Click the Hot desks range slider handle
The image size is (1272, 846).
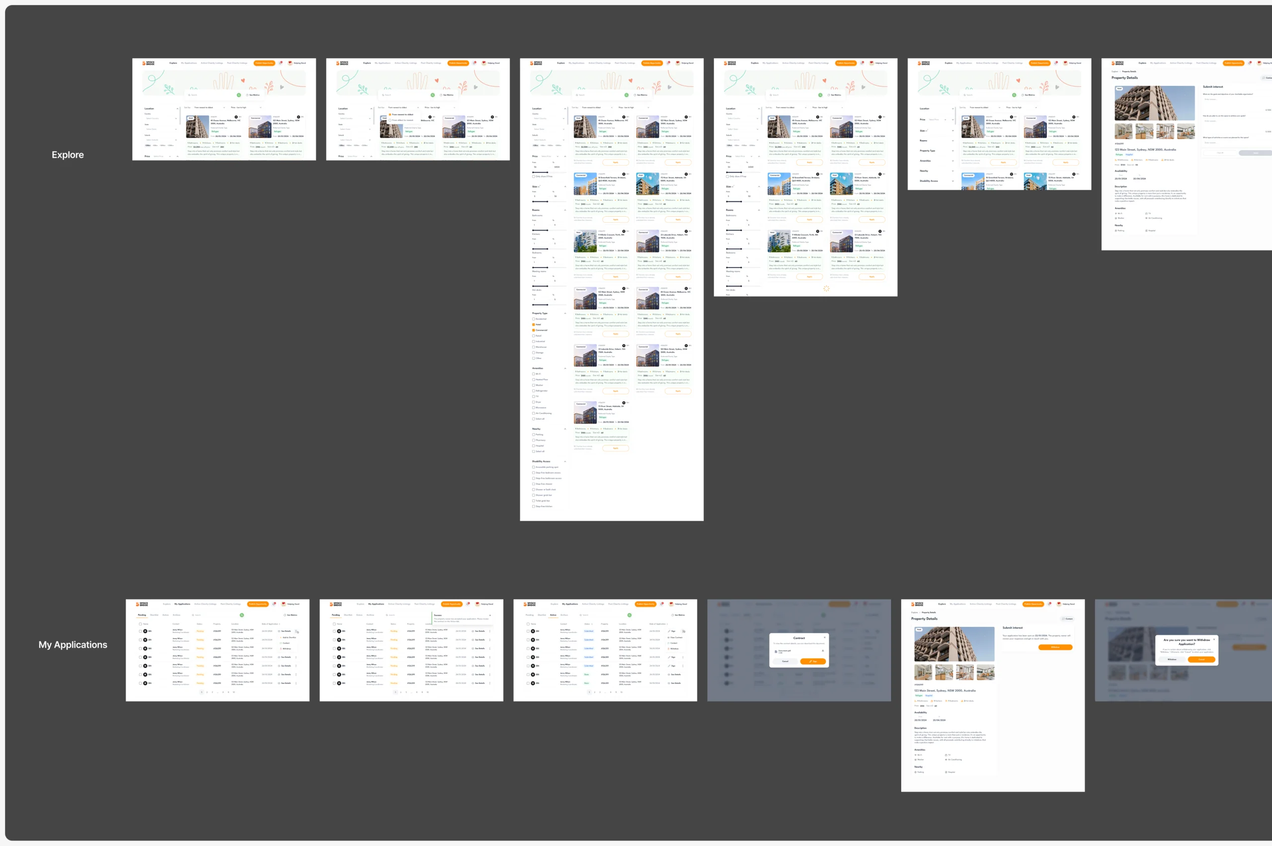(548, 305)
